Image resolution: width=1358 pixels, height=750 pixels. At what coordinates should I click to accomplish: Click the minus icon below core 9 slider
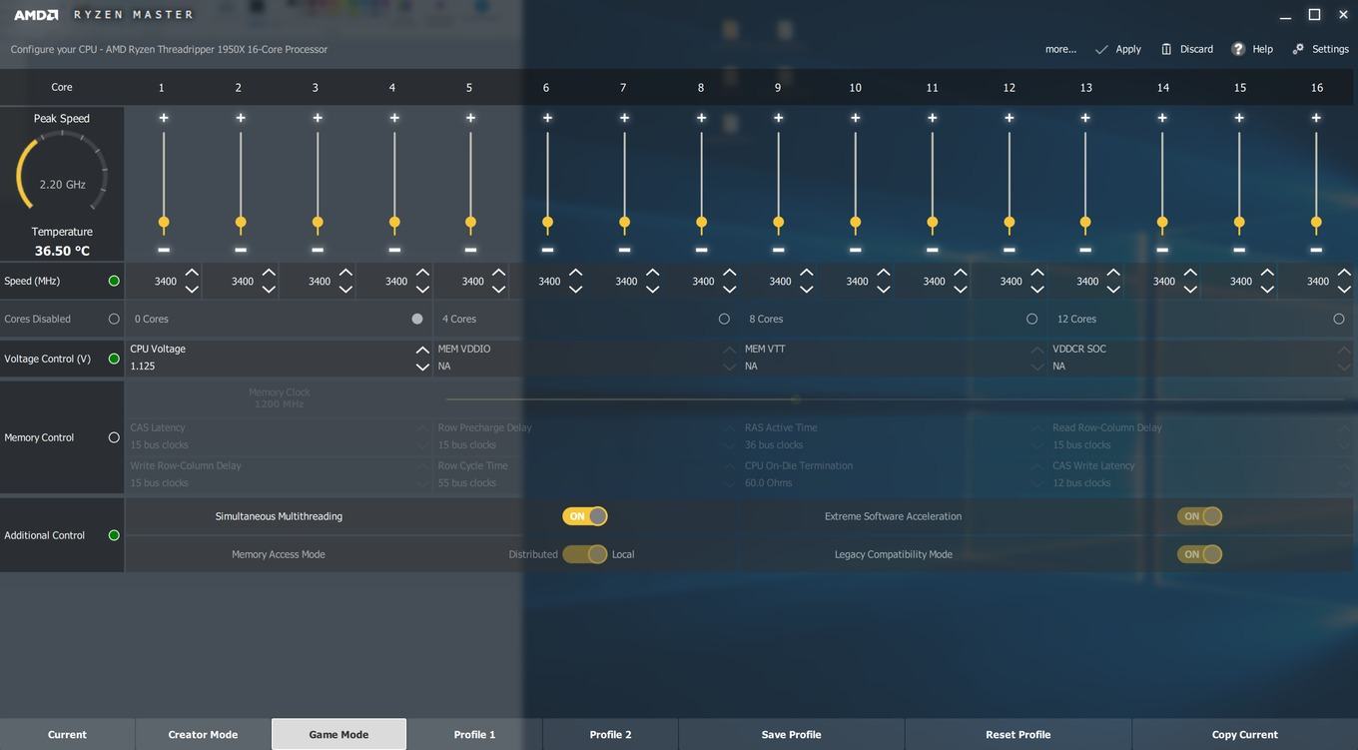click(x=778, y=250)
